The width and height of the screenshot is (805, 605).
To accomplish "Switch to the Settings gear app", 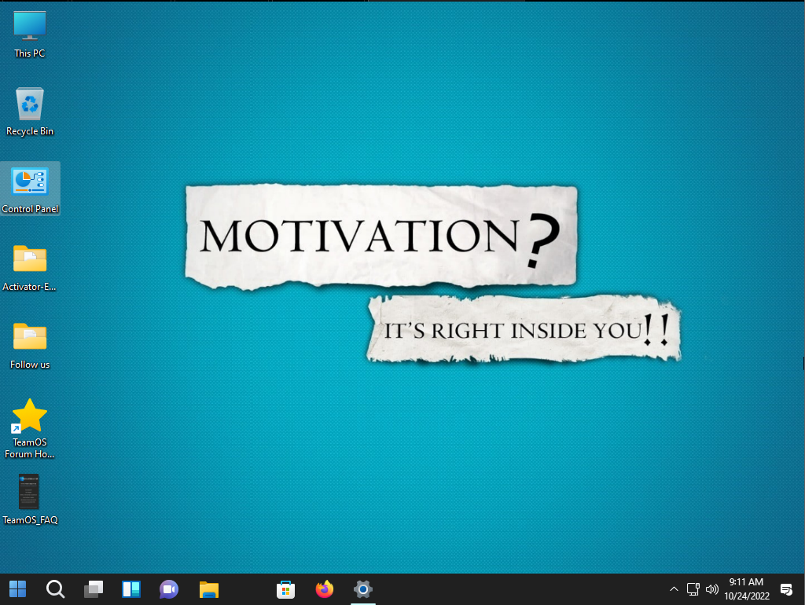I will click(x=363, y=589).
